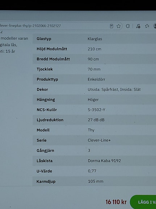Image resolution: width=156 pixels, height=209 pixels.
Task: Click the NCS-Kulör value S-3502-Y
Action: coord(96,110)
